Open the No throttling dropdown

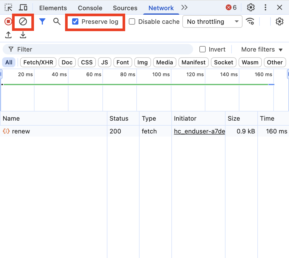tap(212, 22)
